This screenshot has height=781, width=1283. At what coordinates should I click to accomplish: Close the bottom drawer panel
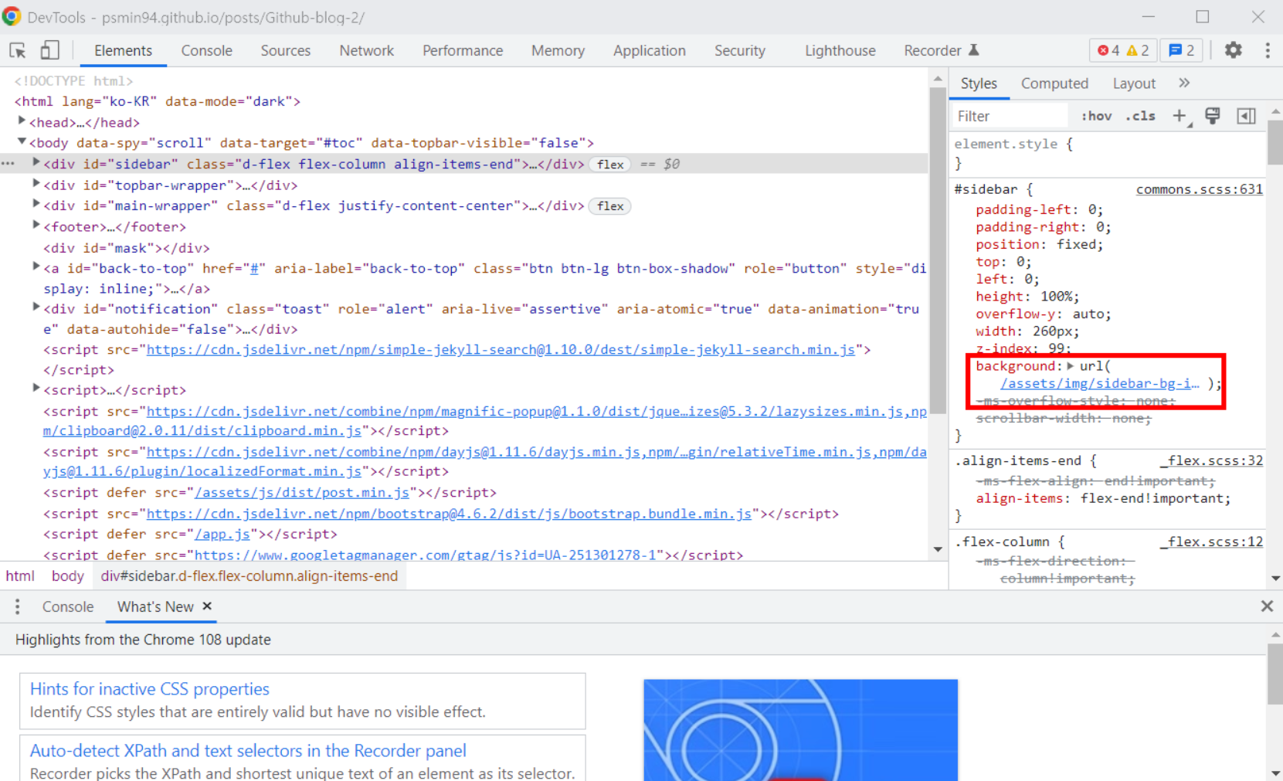pos(1267,606)
